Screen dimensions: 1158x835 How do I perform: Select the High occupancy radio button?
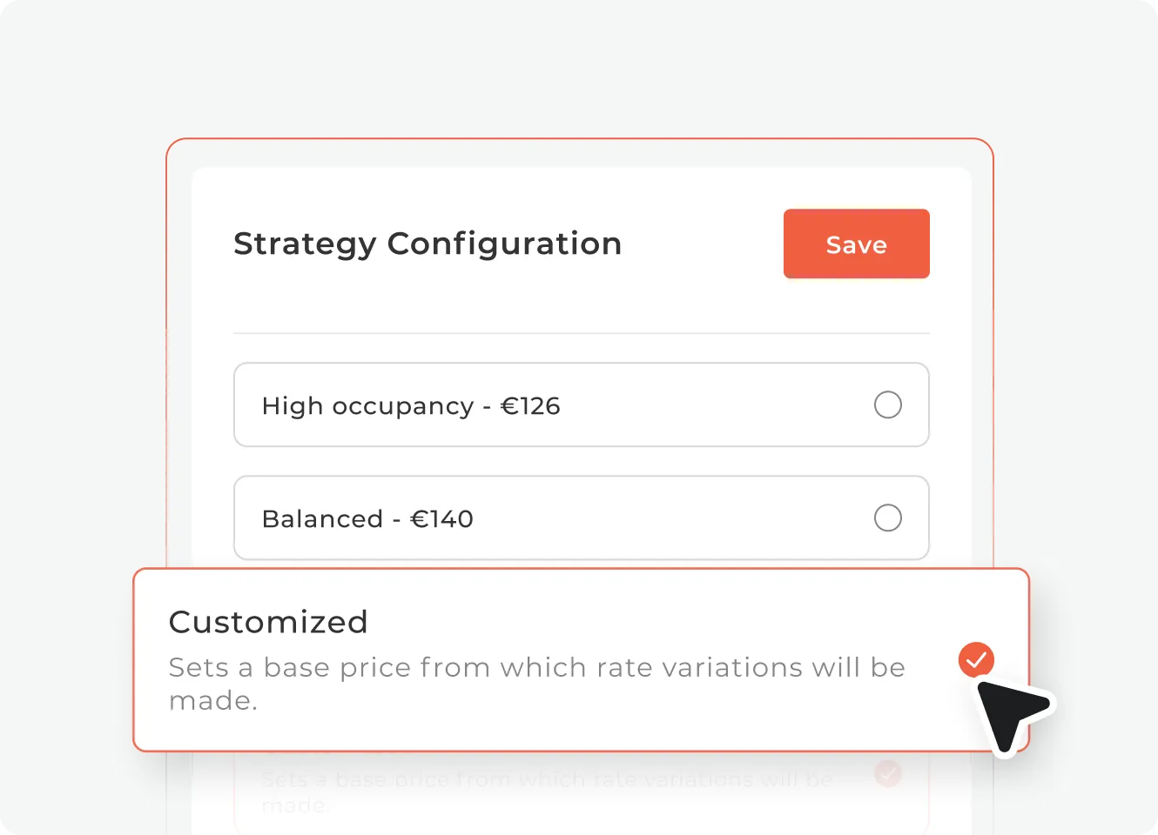(x=887, y=405)
